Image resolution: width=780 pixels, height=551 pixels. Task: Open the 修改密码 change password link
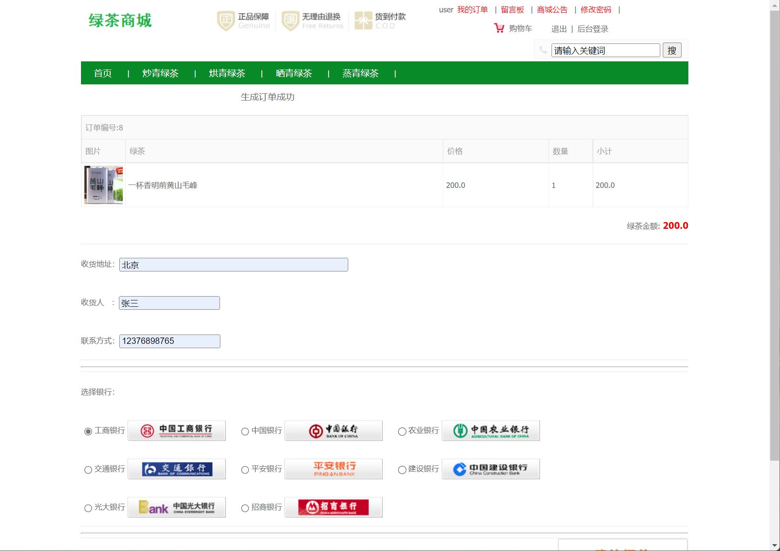click(595, 9)
